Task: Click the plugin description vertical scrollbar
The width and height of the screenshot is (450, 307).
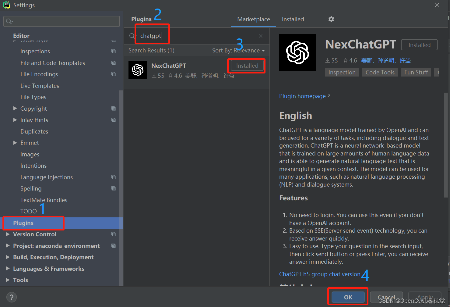Action: point(446,145)
